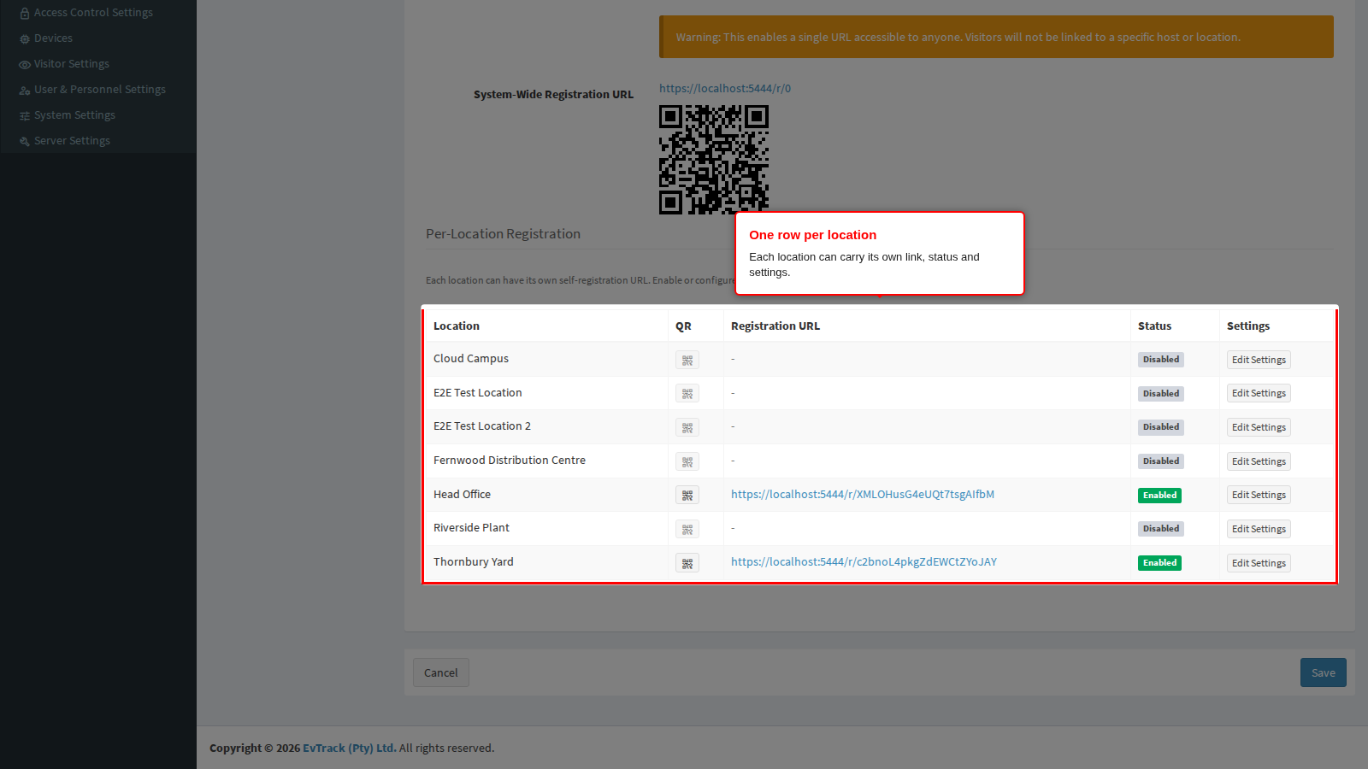This screenshot has height=769, width=1368.
Task: Open EvTrack (Pty) Ltd. footer link
Action: [349, 748]
